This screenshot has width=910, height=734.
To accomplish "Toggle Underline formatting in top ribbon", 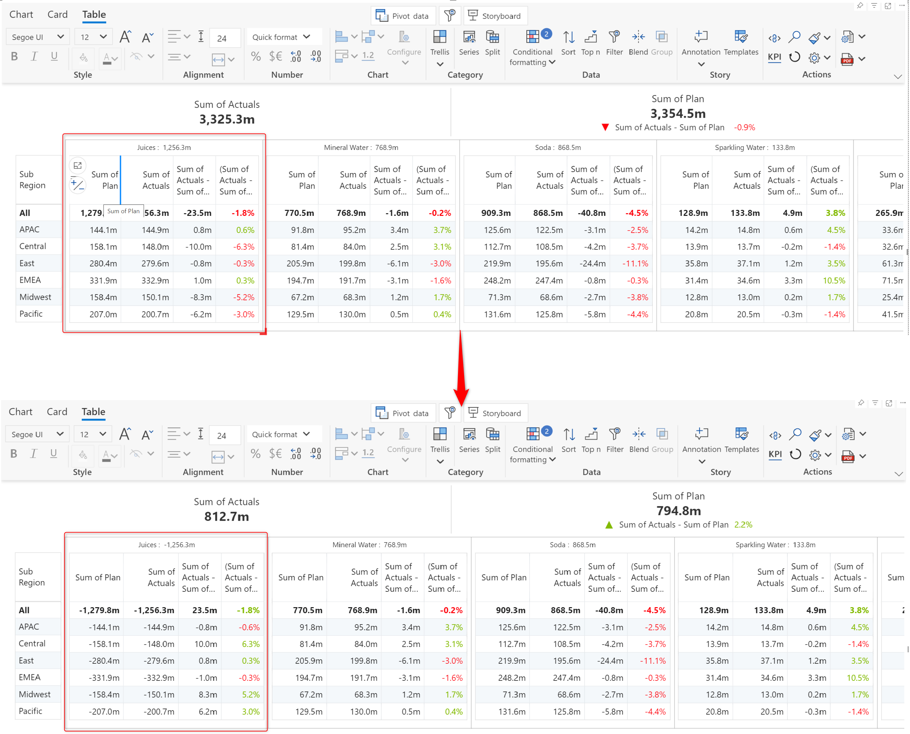I will click(x=54, y=56).
